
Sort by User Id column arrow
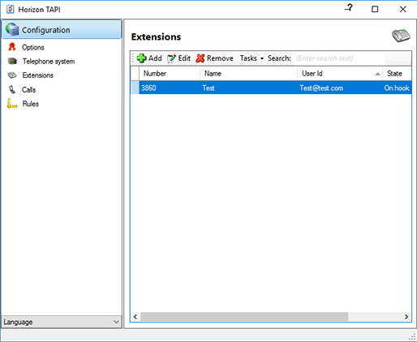click(x=377, y=74)
